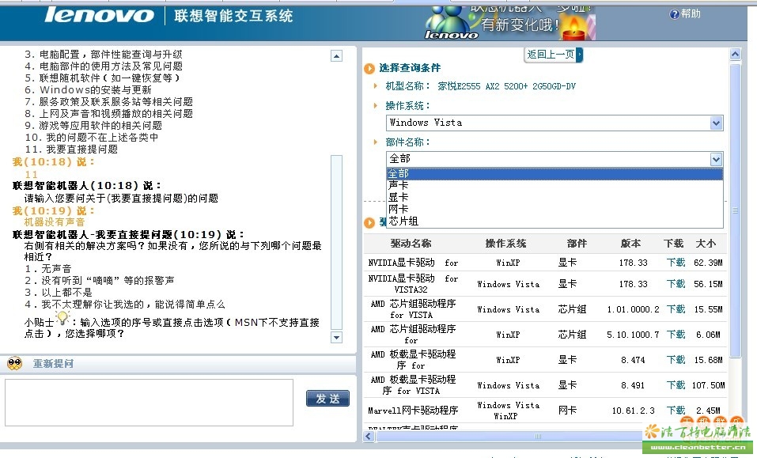The height and width of the screenshot is (458, 757).
Task: Click menu item 4 电脑部件的使用方法及常见问题
Action: pyautogui.click(x=104, y=66)
